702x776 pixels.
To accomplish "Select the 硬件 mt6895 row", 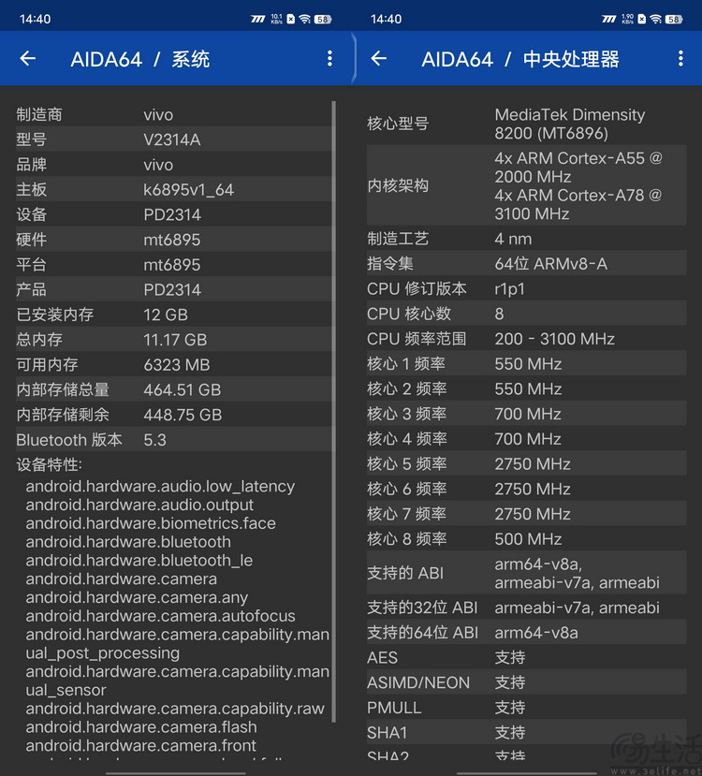I will tap(173, 240).
